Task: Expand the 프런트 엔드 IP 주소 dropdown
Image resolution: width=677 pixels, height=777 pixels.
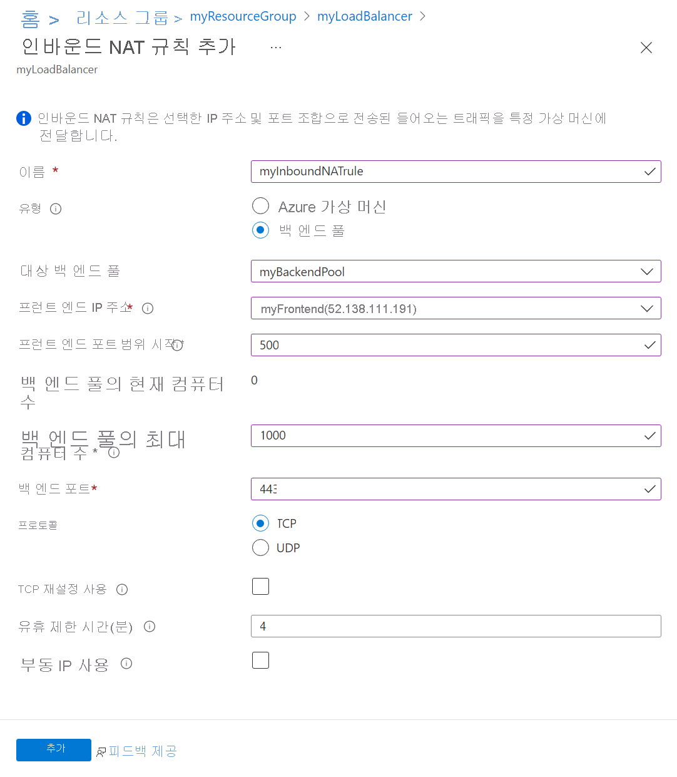Action: pyautogui.click(x=647, y=308)
